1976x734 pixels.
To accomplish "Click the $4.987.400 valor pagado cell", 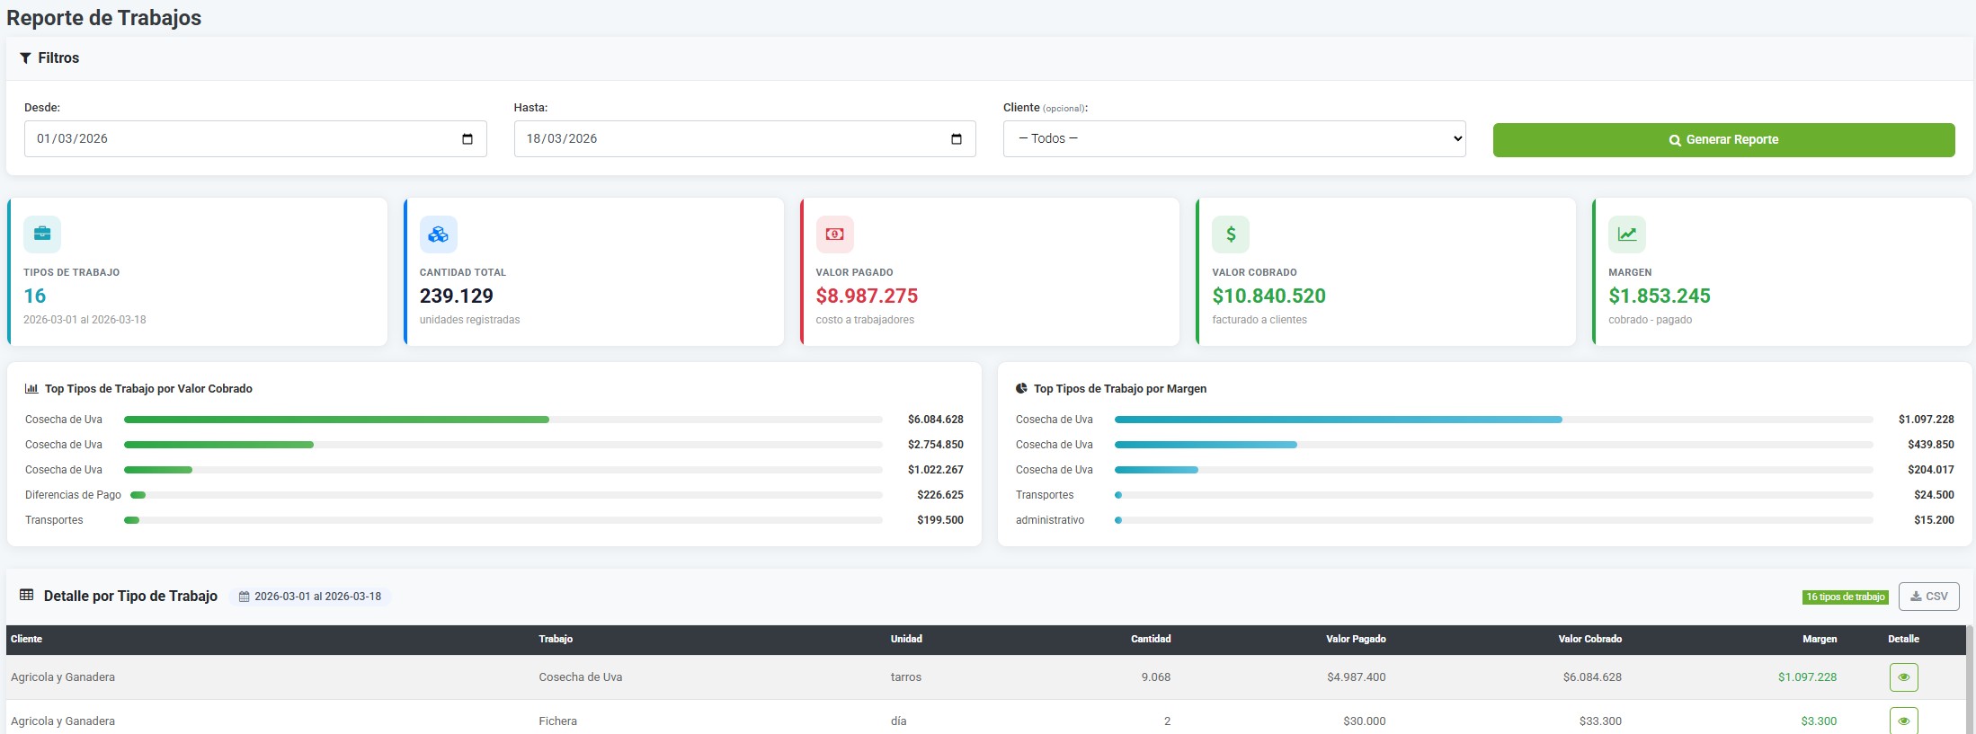I will (1357, 677).
